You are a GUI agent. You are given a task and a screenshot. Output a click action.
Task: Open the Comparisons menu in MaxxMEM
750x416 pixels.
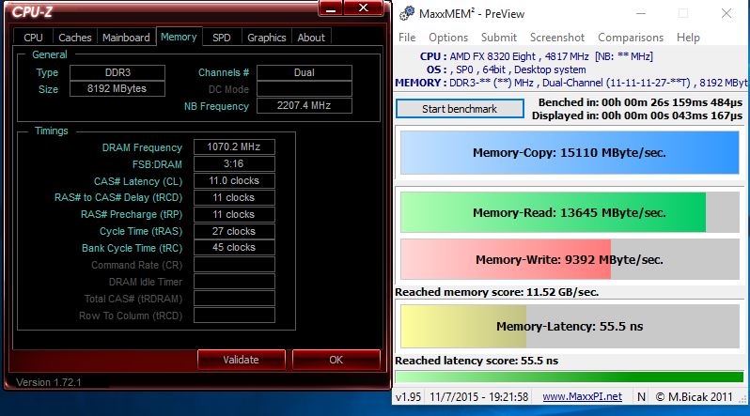point(631,38)
